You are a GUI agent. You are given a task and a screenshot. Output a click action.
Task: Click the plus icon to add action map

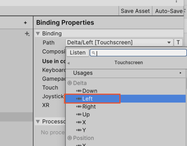(25, 23)
